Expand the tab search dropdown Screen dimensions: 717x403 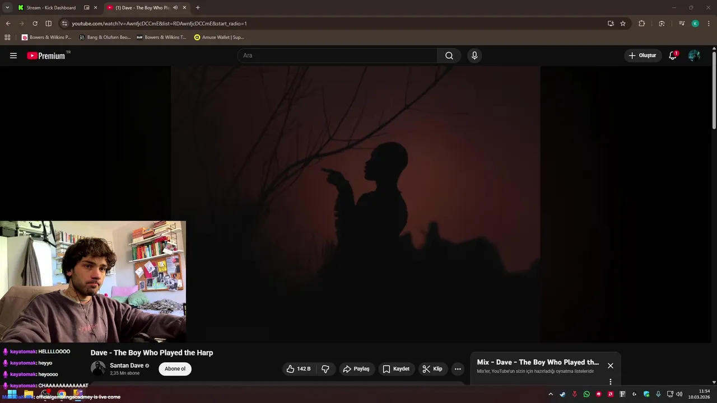7,8
